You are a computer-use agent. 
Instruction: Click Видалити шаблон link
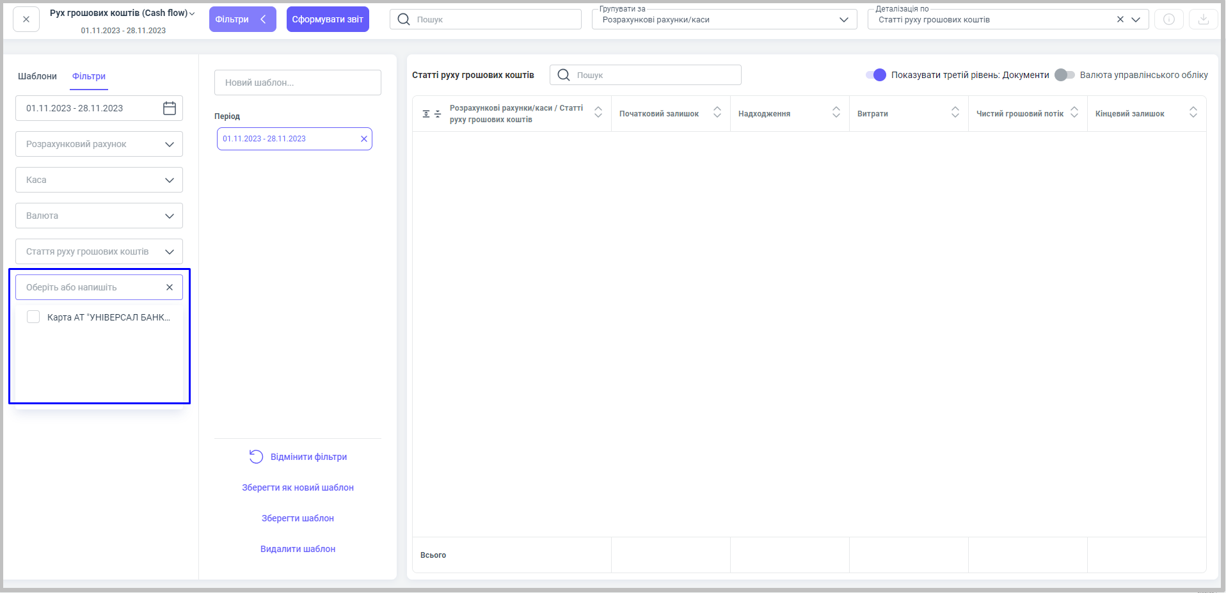click(298, 549)
